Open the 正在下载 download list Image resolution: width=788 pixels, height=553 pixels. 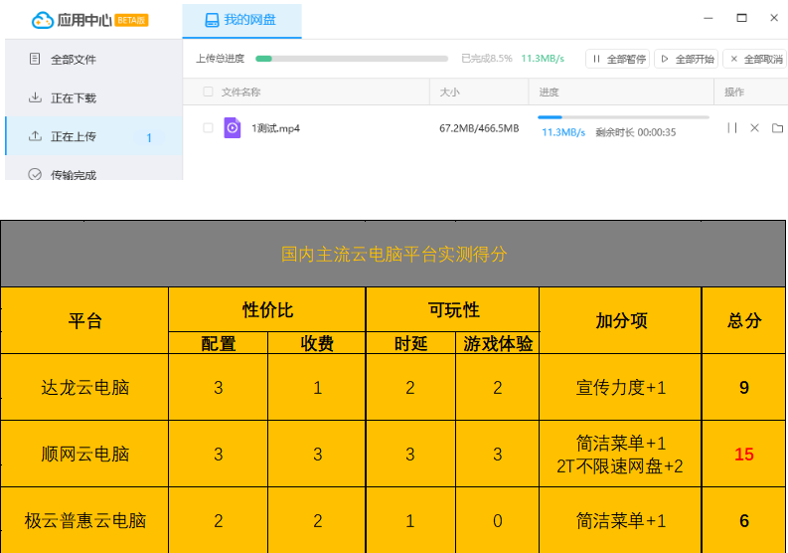[x=73, y=98]
